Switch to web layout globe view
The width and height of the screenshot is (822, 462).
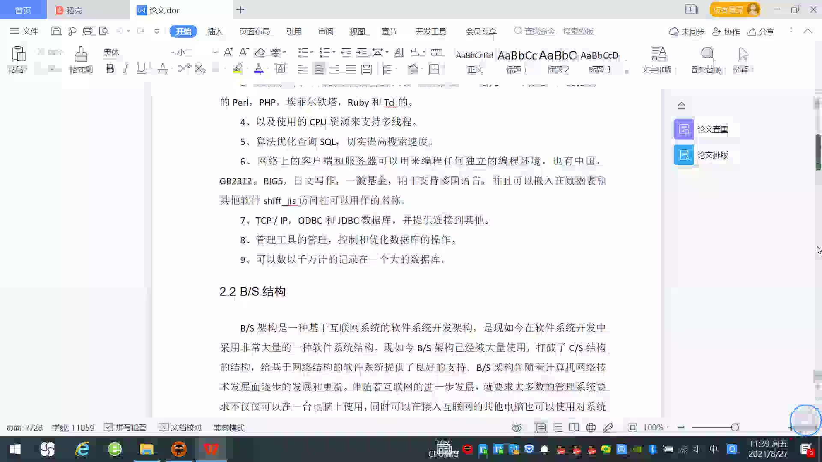pyautogui.click(x=591, y=428)
